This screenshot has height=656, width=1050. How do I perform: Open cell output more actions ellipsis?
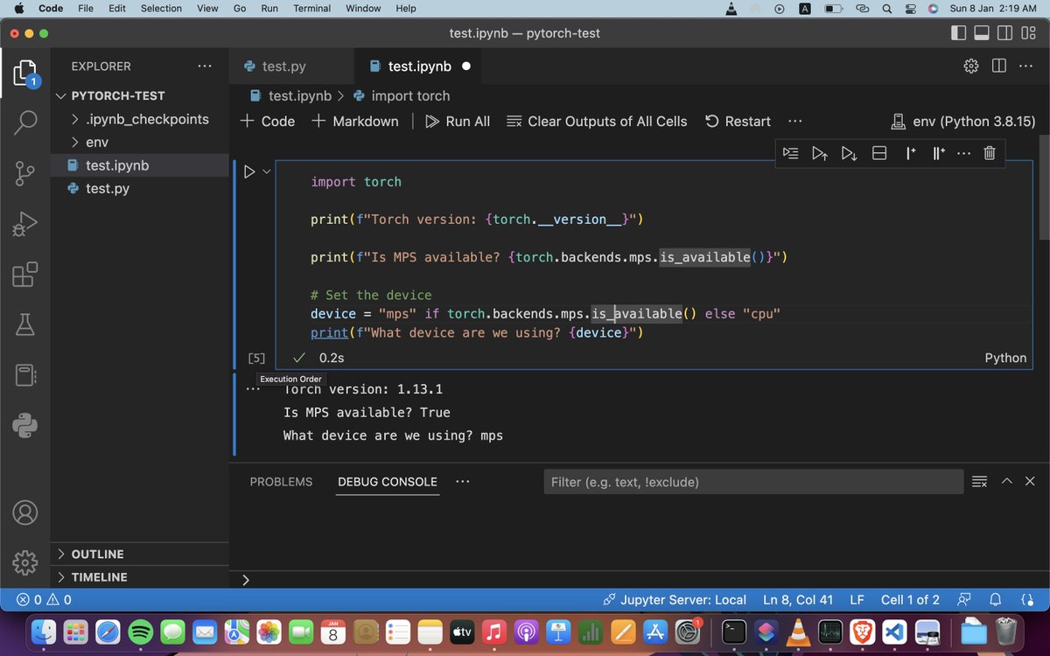[254, 389]
